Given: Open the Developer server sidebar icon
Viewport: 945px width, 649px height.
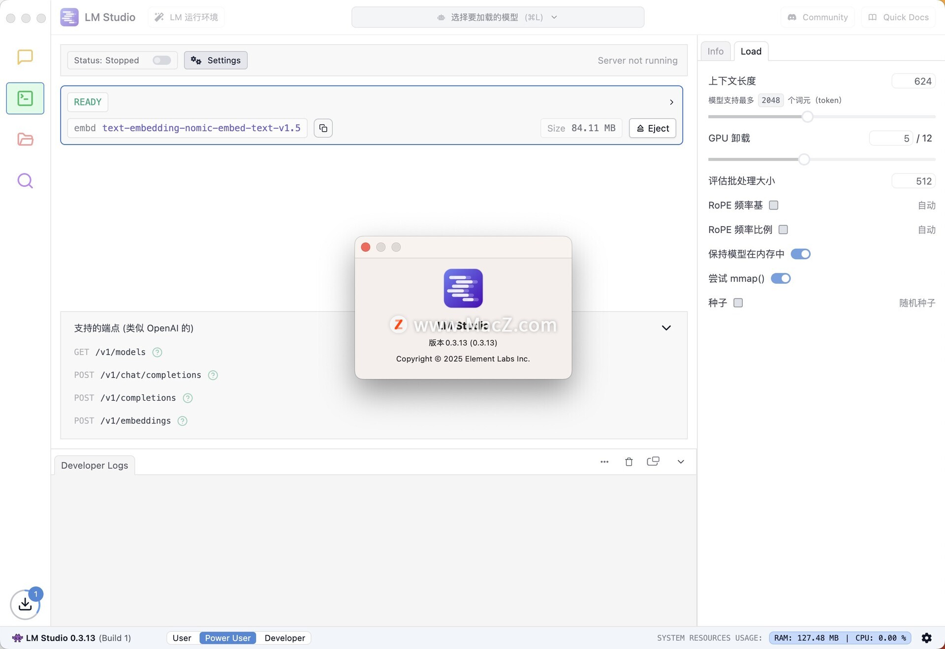Looking at the screenshot, I should click(25, 98).
